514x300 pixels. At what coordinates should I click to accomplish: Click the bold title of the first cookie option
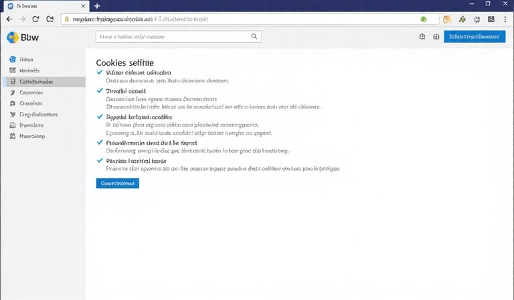[139, 72]
